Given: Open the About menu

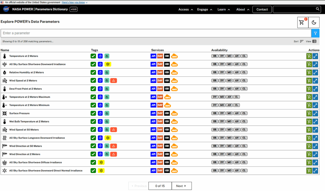Looking at the screenshot, I should [x=243, y=10].
